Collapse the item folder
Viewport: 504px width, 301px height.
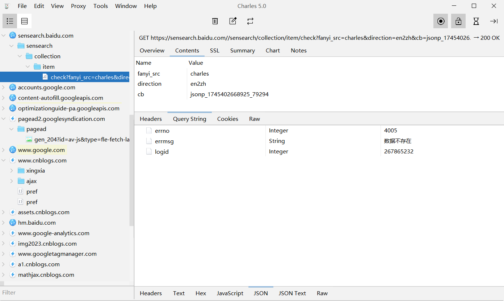pos(28,67)
